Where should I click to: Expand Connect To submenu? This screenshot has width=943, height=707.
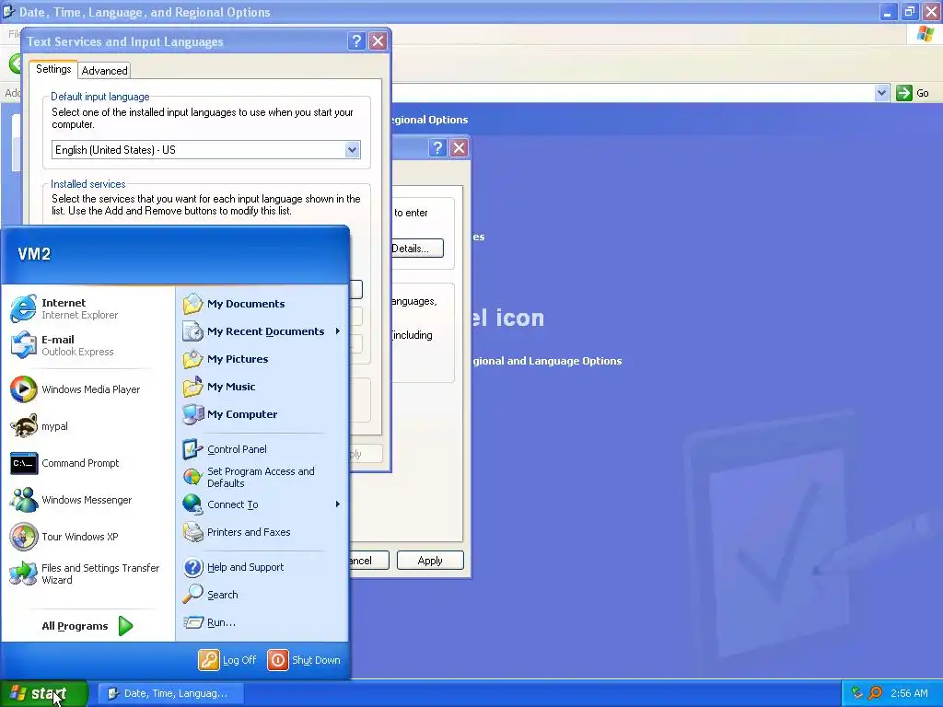(262, 504)
